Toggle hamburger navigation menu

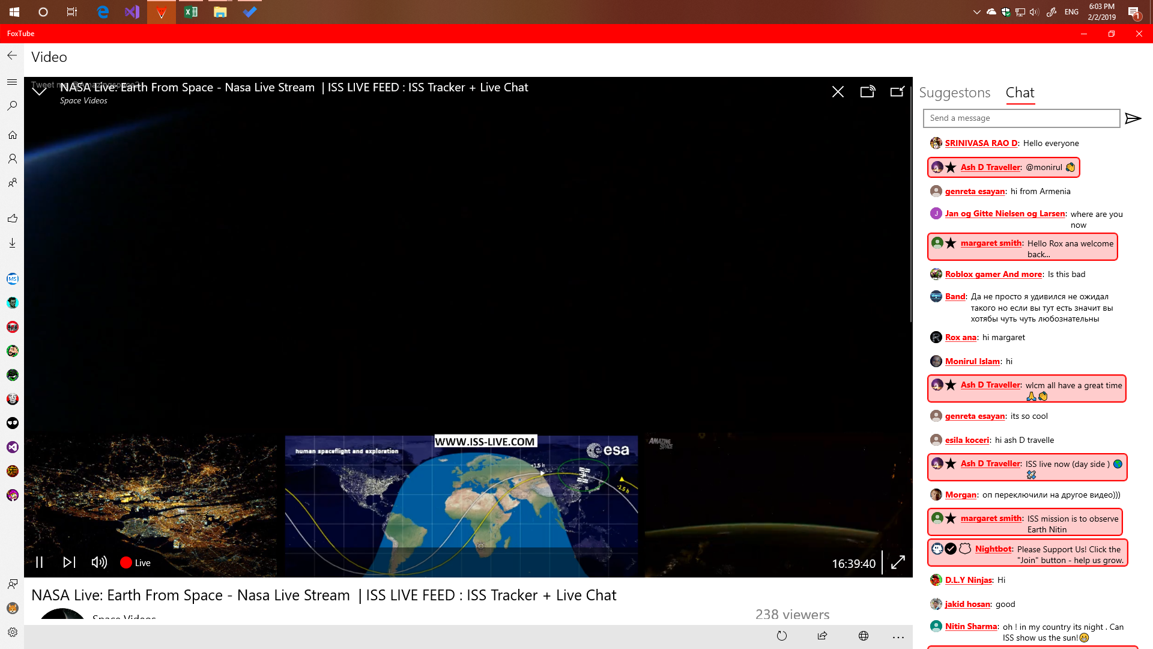(x=12, y=82)
